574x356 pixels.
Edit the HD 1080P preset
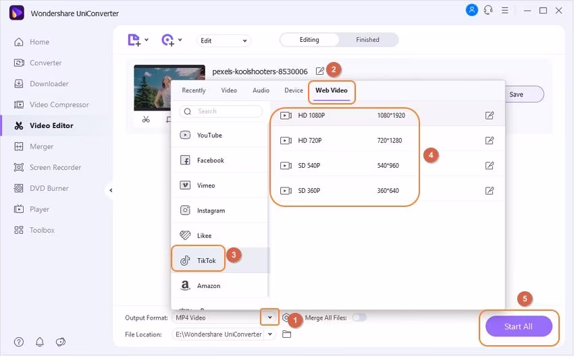pyautogui.click(x=490, y=115)
